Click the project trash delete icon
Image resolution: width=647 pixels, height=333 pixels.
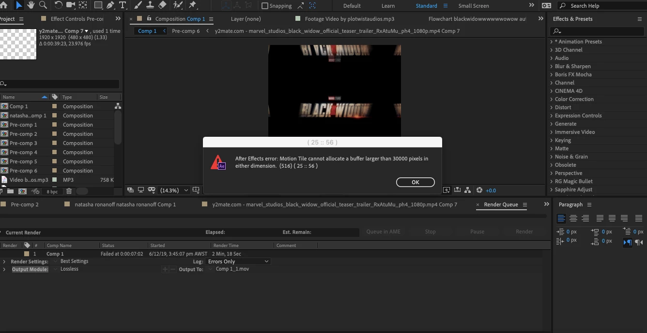[x=69, y=191]
